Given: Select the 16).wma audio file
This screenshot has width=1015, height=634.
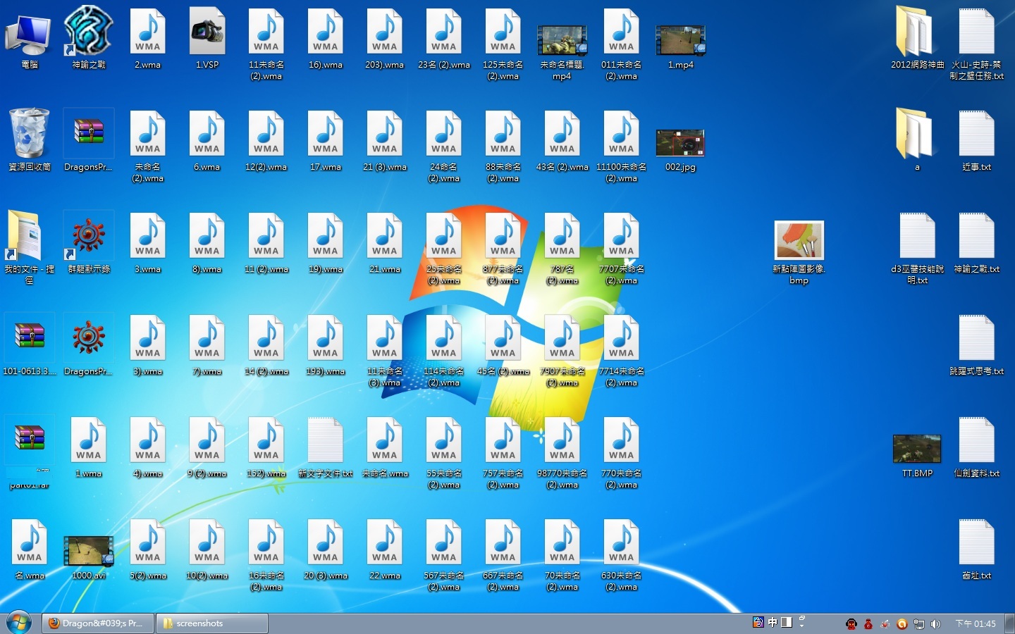Looking at the screenshot, I should (x=326, y=39).
